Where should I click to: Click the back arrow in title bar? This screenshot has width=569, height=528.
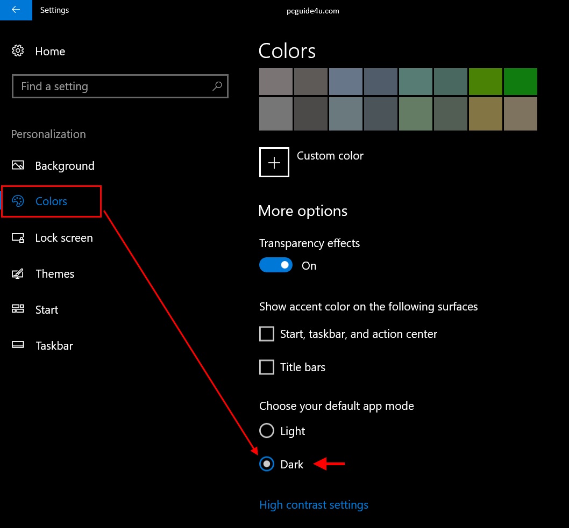point(16,10)
